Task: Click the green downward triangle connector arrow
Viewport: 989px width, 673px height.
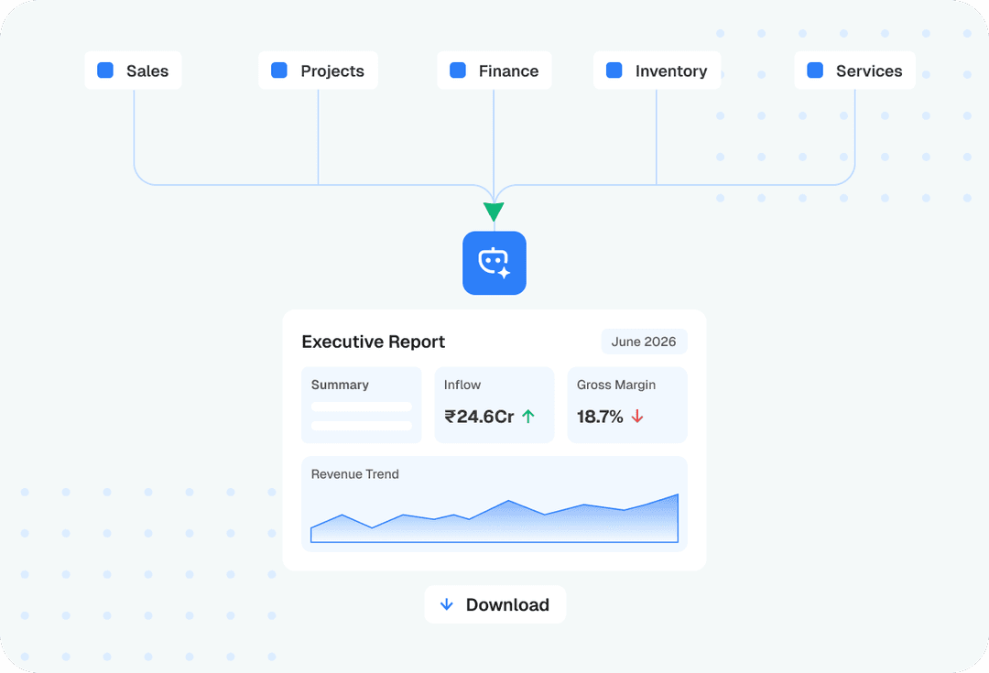Action: [494, 212]
